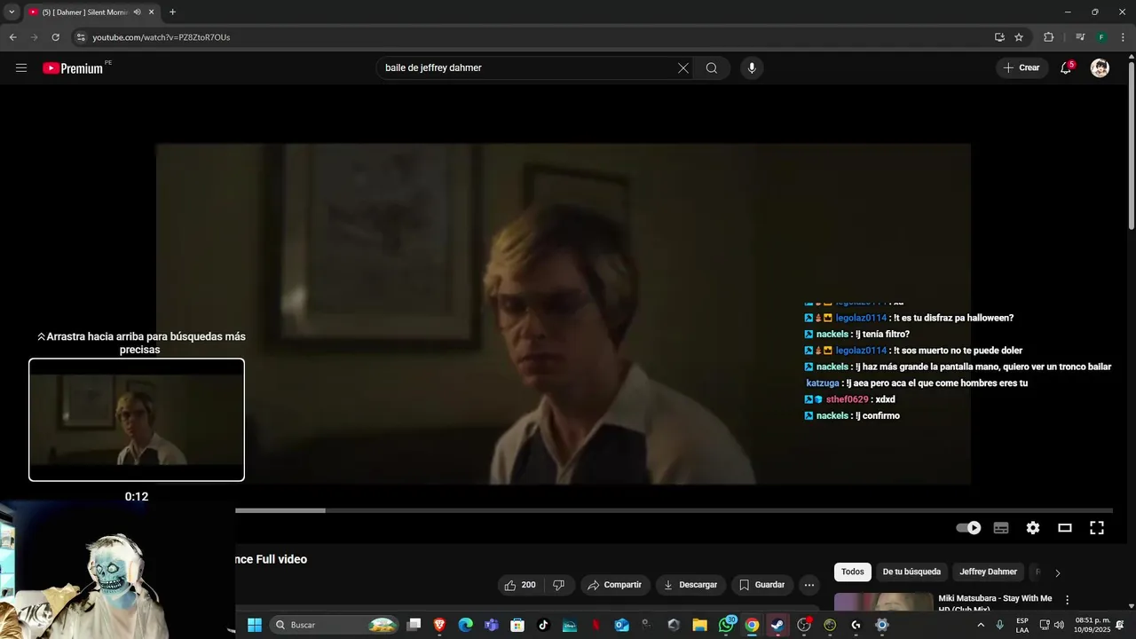Open the taskbar clock and date
The image size is (1136, 639).
1093,625
